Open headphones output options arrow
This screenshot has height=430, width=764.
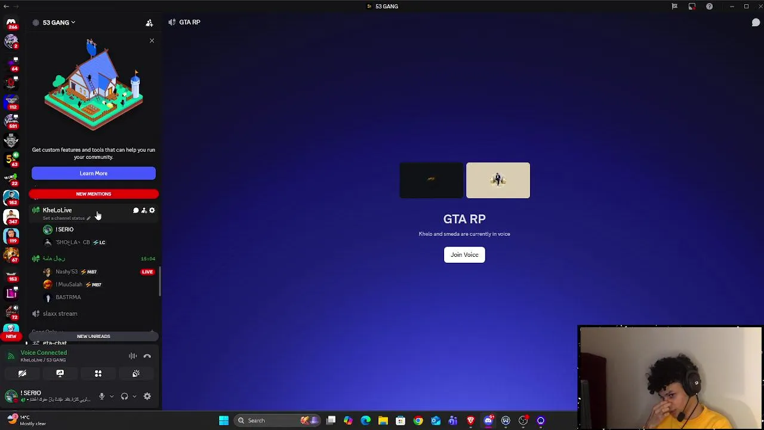134,396
